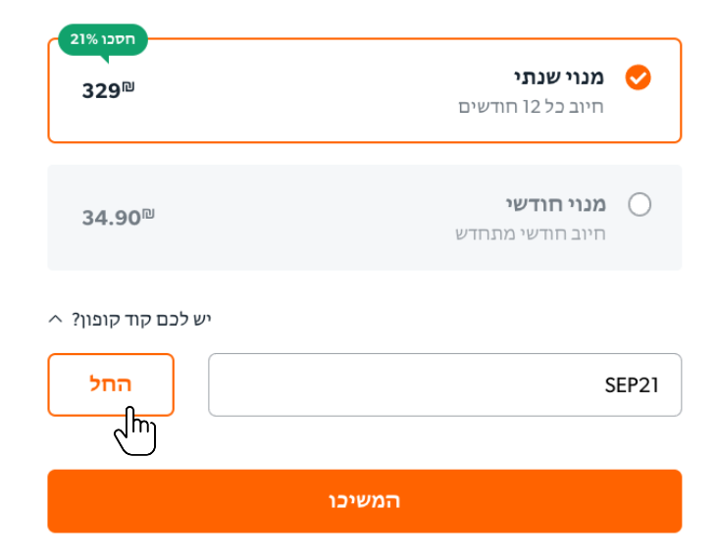Image resolution: width=718 pixels, height=559 pixels.
Task: Click the החל apply coupon button
Action: [111, 384]
